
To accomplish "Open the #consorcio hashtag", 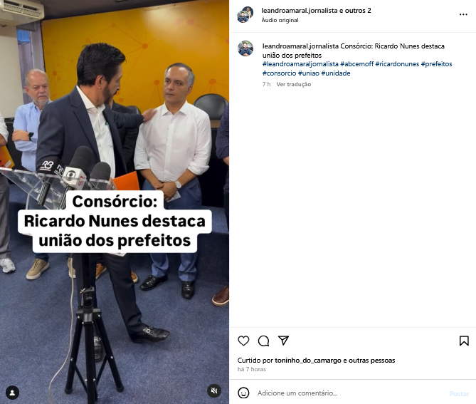I will [x=280, y=73].
